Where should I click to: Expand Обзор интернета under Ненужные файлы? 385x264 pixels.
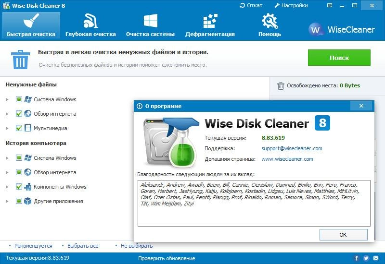pyautogui.click(x=7, y=114)
